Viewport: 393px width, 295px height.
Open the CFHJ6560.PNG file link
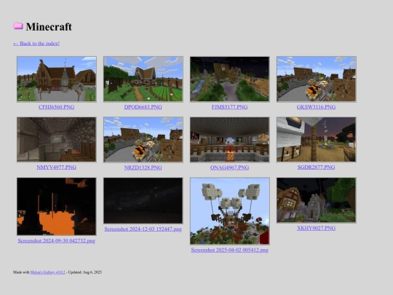pos(56,107)
